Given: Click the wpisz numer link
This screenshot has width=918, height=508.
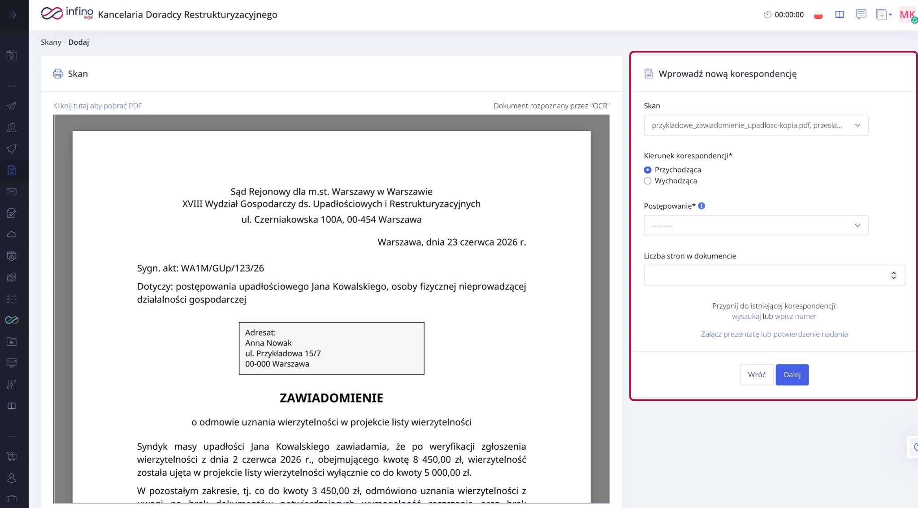Looking at the screenshot, I should click(x=796, y=317).
